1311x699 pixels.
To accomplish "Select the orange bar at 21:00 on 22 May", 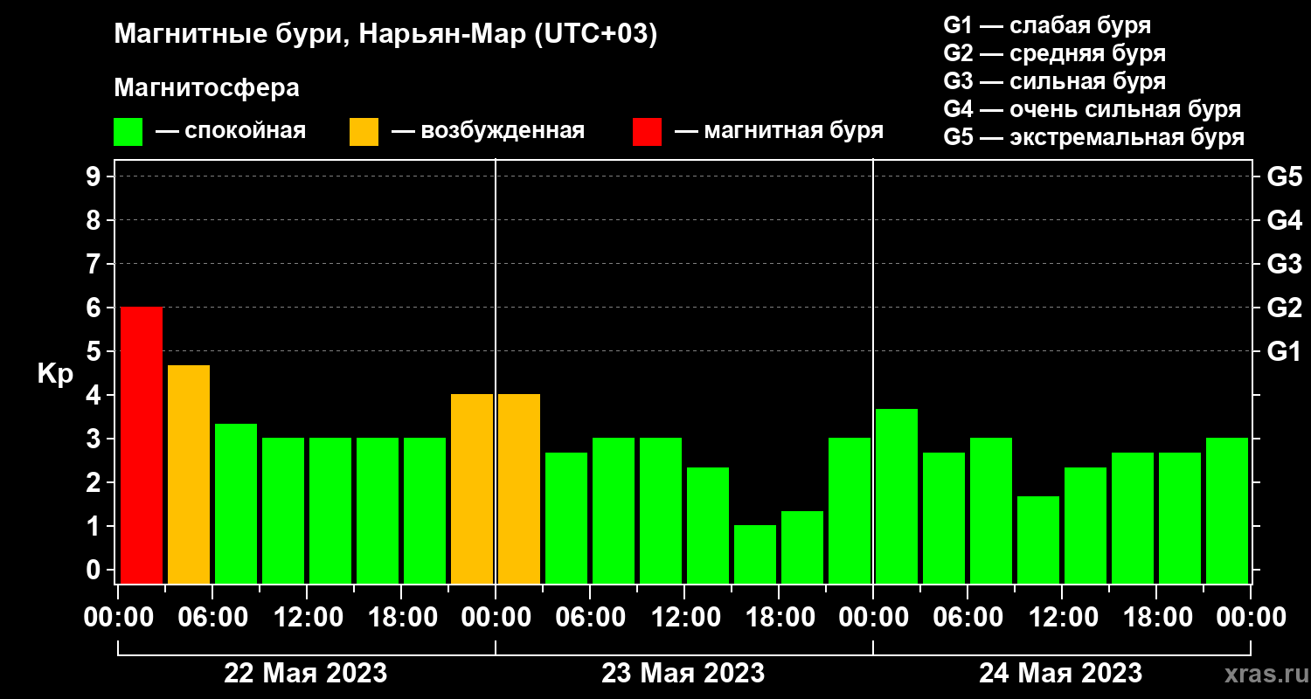I will tap(471, 488).
